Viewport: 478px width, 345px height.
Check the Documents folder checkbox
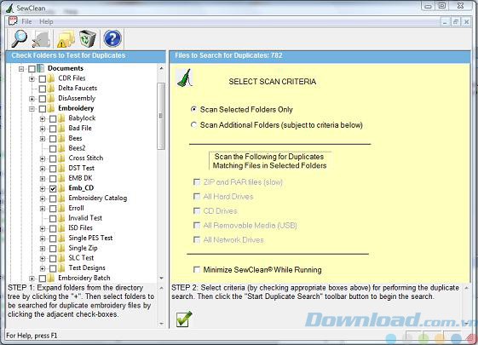(x=32, y=68)
